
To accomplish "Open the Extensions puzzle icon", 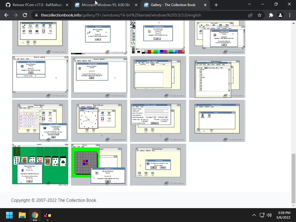I will click(271, 15).
